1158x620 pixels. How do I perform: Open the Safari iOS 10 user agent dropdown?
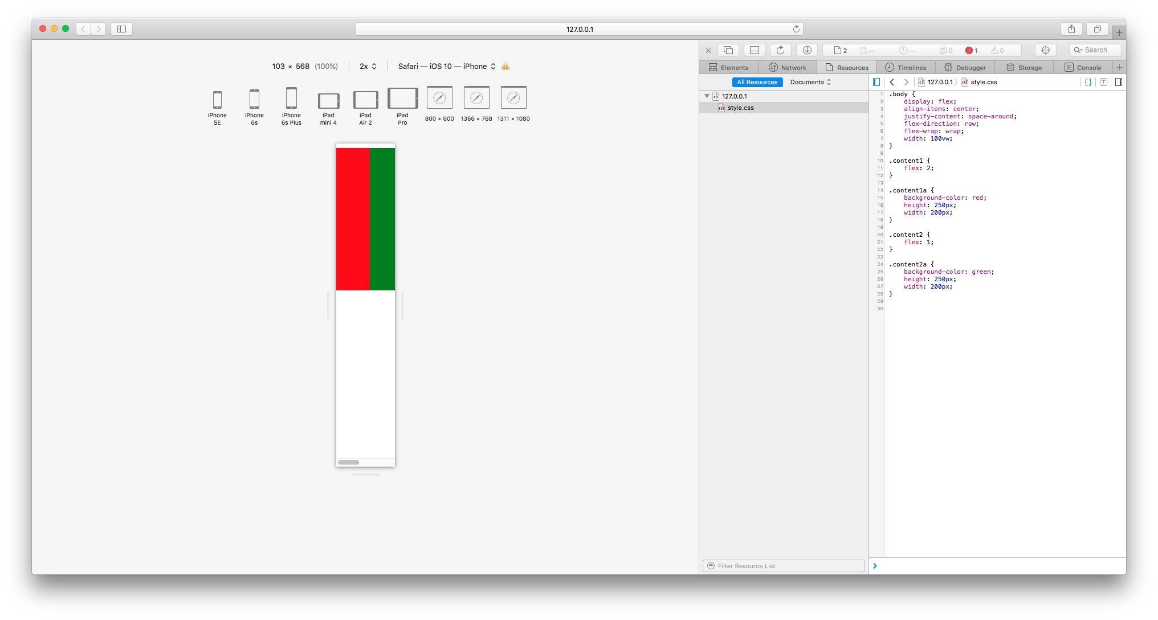click(447, 66)
